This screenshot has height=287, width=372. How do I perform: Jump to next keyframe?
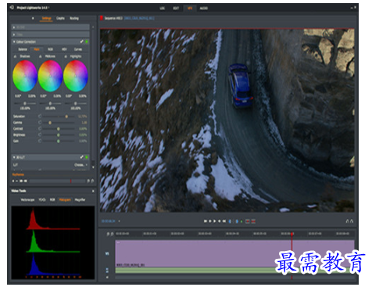(x=26, y=181)
